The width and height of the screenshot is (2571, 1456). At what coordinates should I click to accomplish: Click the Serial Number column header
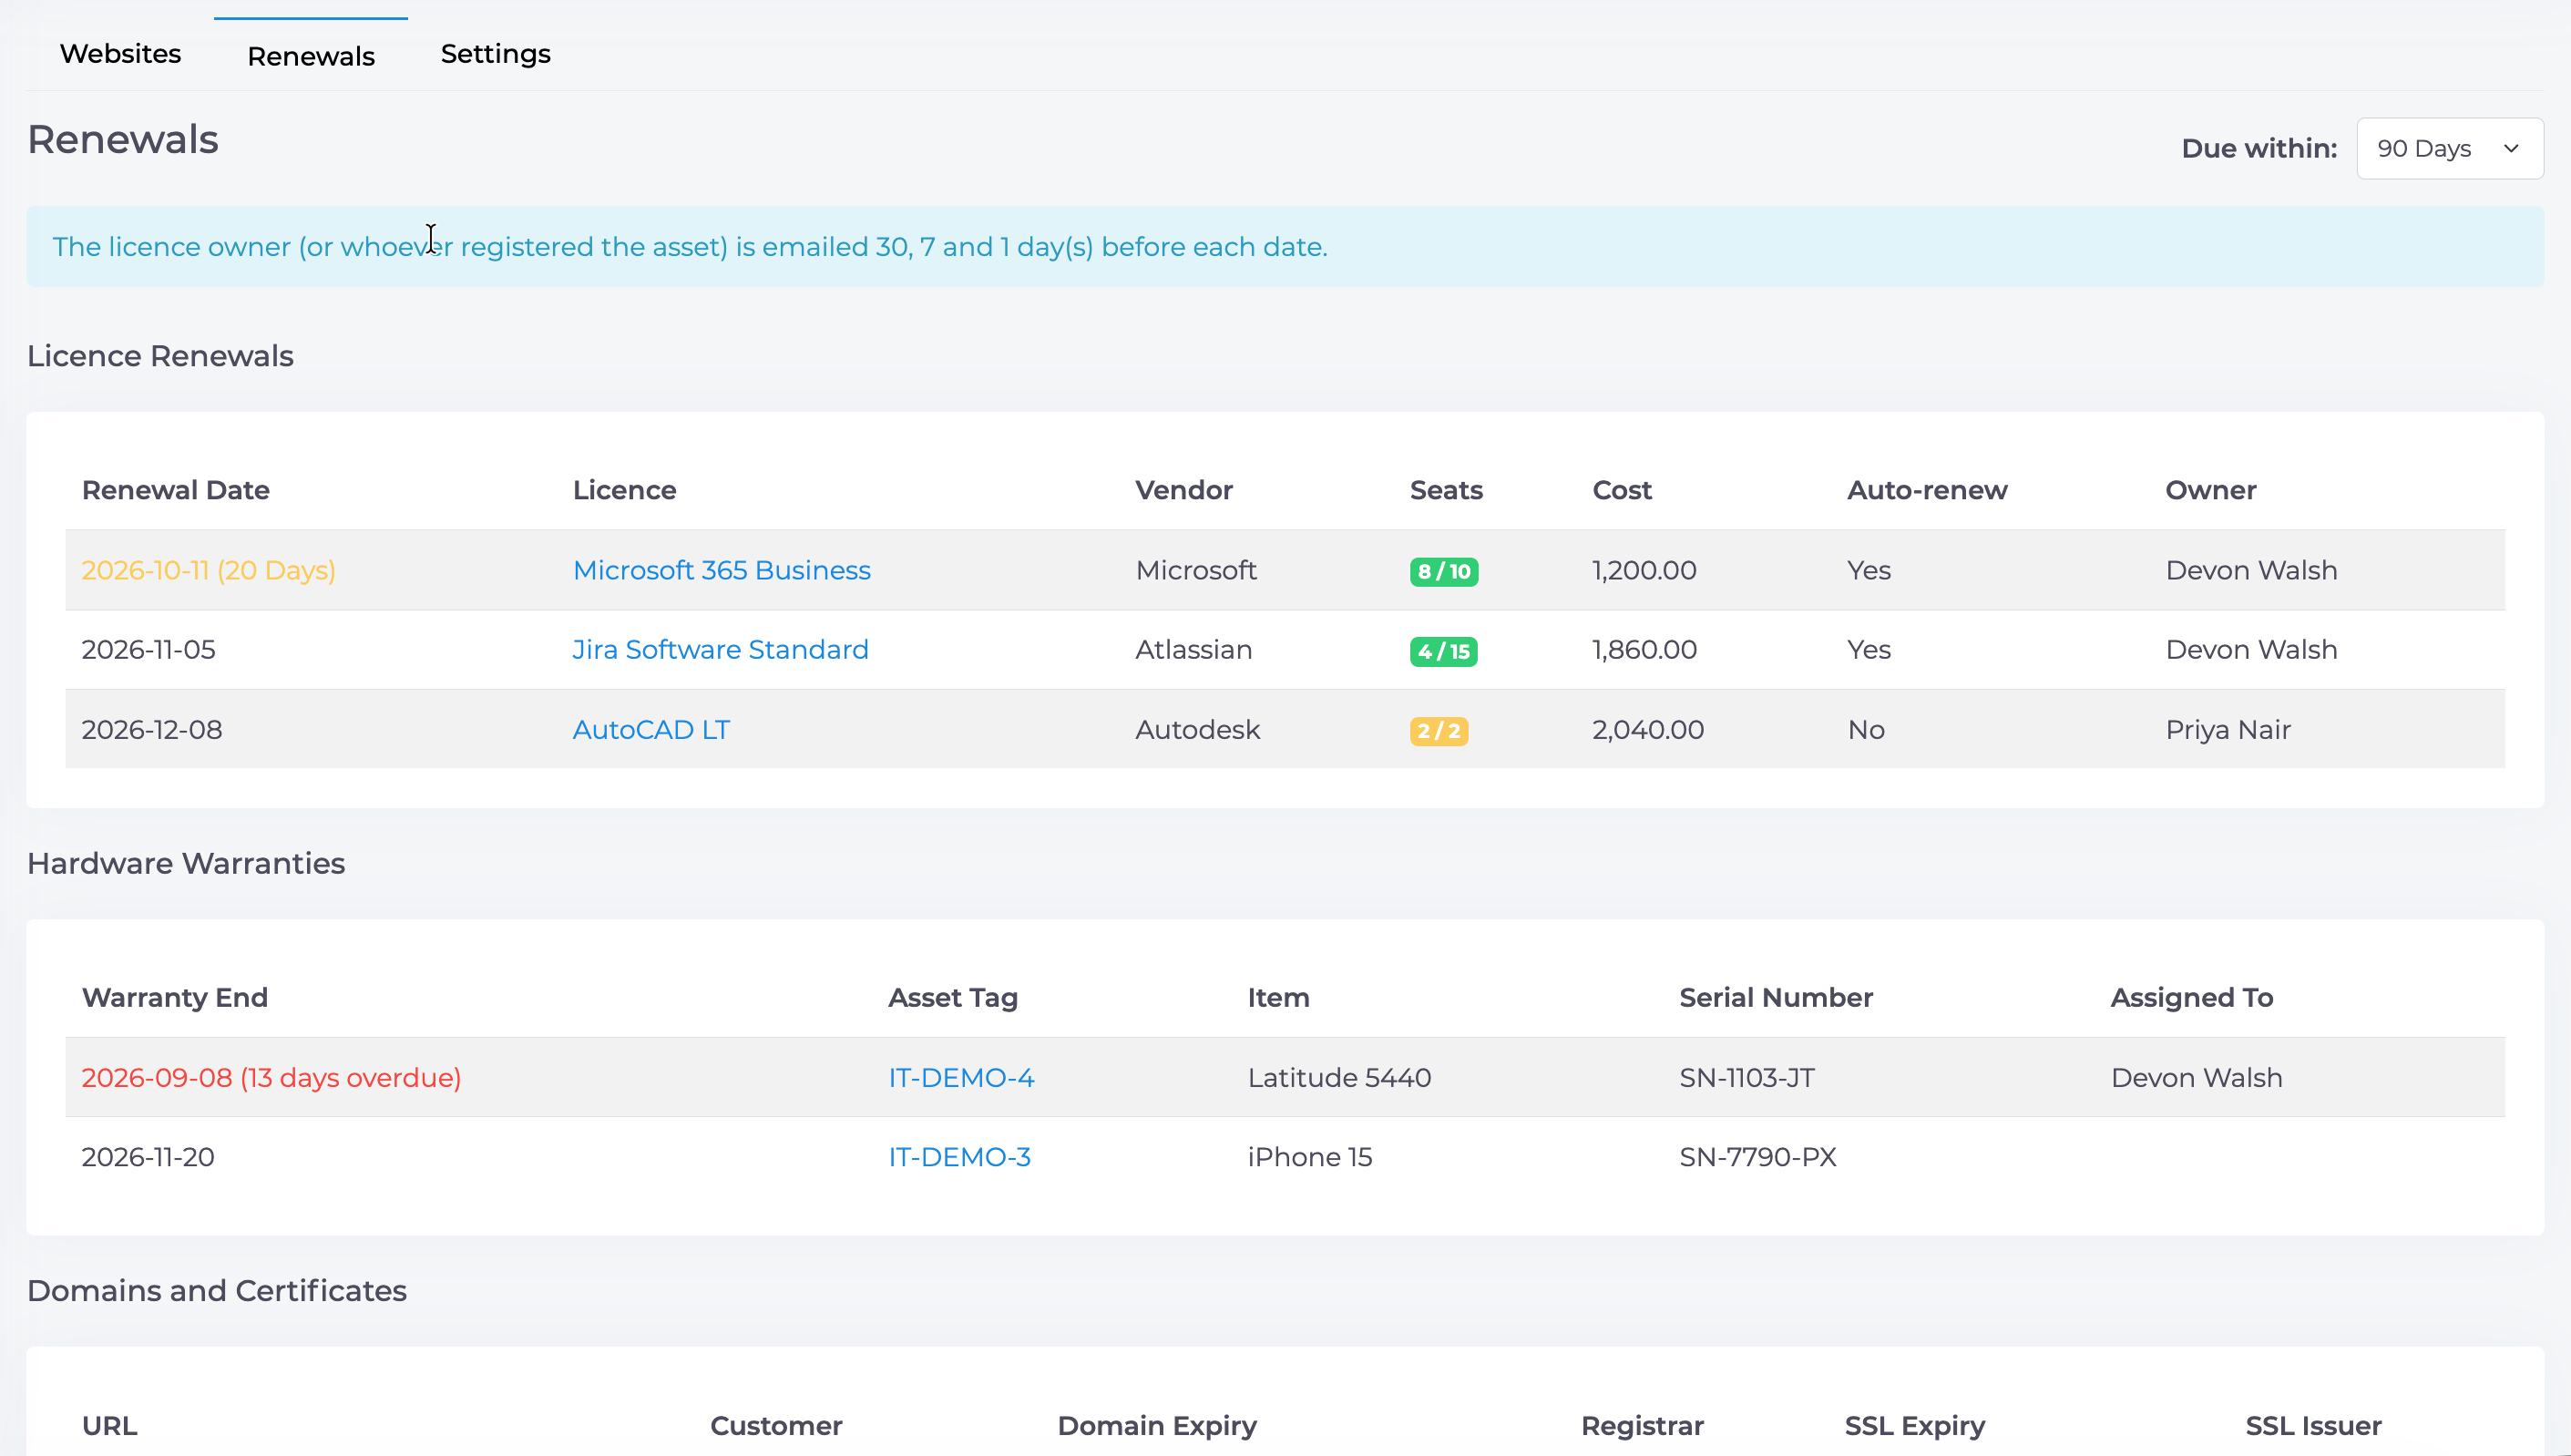(1777, 998)
